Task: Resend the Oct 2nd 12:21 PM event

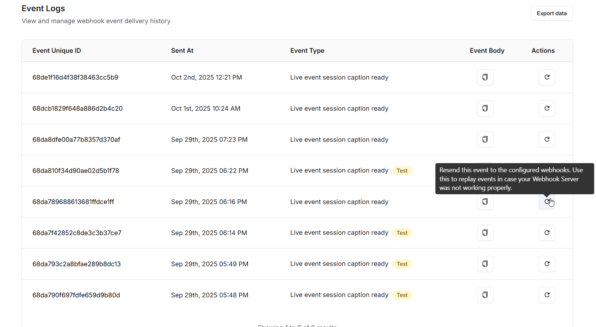Action: 547,77
